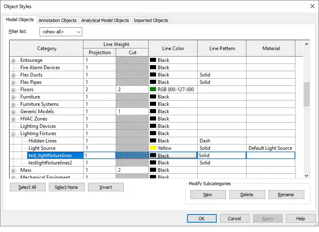Select the testlightfixturelines2 subcategory row
This screenshot has width=319, height=232.
(x=50, y=163)
